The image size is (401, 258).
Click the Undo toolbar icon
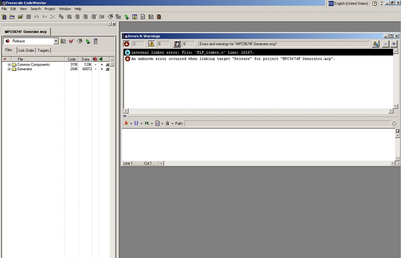click(x=37, y=17)
